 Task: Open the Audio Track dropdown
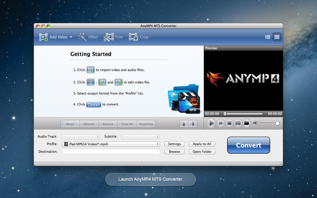click(x=81, y=137)
